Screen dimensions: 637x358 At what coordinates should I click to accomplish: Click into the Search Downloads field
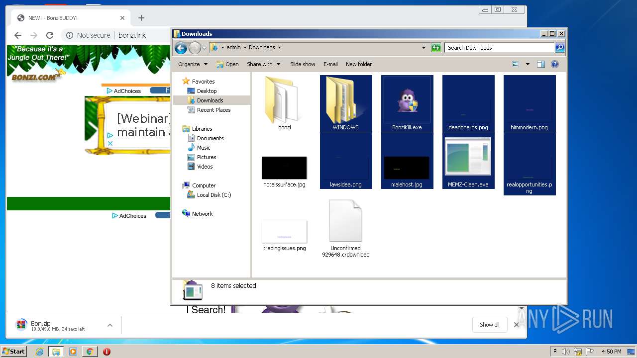coord(499,48)
